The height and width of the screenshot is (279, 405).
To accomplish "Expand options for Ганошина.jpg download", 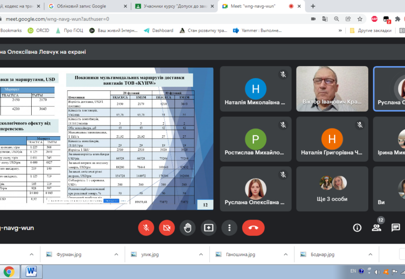I will pos(286,254).
